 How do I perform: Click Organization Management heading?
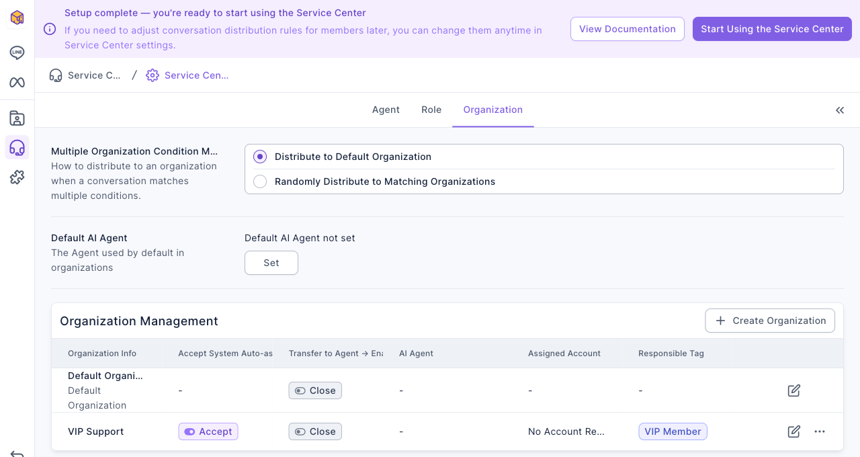coord(139,321)
